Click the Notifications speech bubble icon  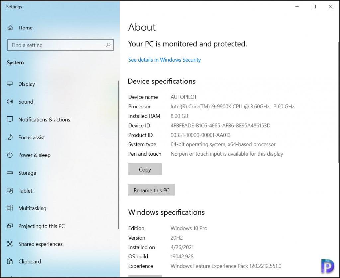point(10,119)
